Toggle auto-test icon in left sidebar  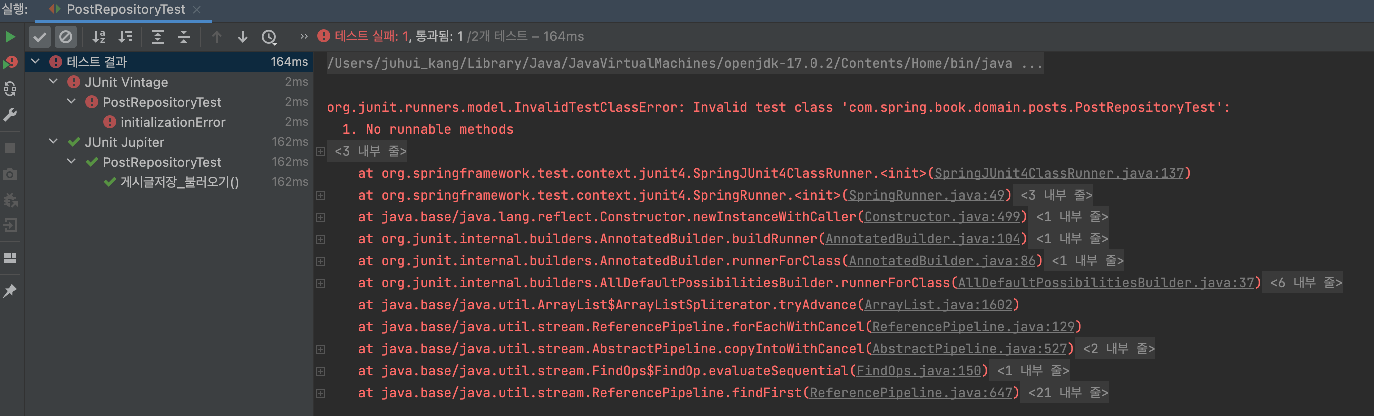(x=10, y=88)
